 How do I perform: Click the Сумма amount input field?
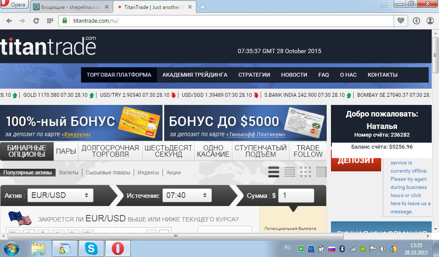[296, 196]
